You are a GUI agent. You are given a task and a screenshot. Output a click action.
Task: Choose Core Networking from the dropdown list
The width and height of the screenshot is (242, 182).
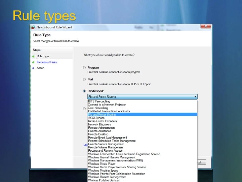(98, 108)
